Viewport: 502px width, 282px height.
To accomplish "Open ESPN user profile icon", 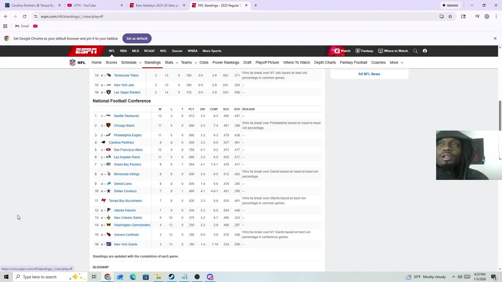I will [x=425, y=51].
